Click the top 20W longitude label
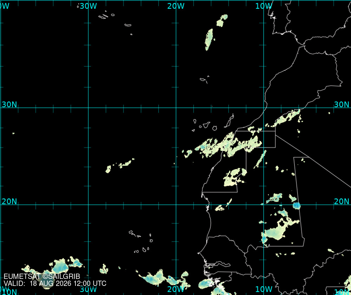 tap(176, 6)
